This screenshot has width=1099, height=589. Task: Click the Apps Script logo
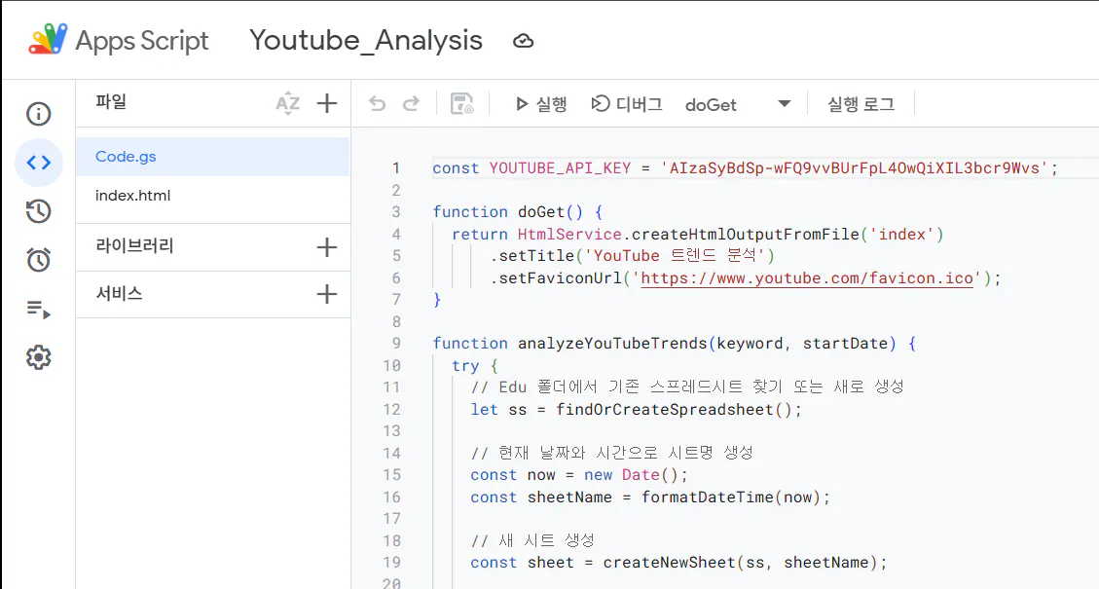(48, 39)
